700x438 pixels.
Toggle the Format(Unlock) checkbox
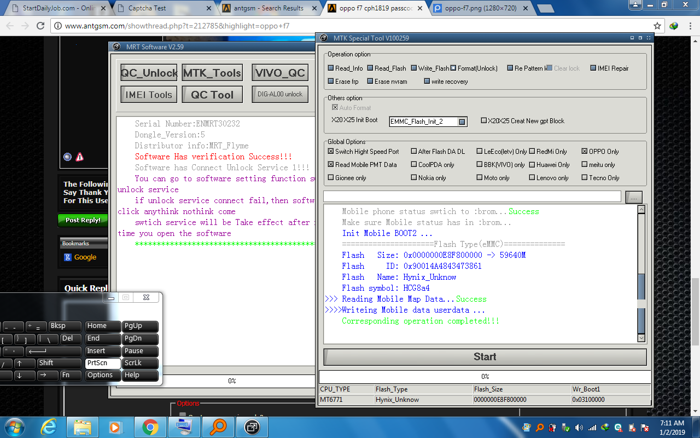pyautogui.click(x=453, y=68)
